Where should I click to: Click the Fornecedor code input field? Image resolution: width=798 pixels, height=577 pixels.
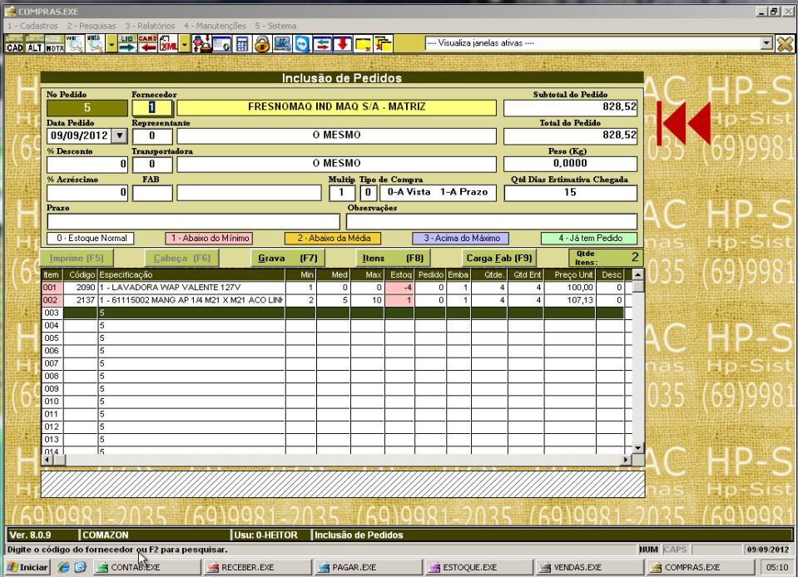point(152,108)
